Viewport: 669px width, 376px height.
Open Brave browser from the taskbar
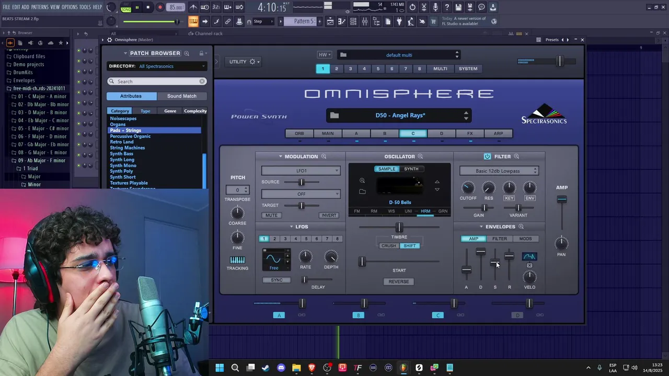coord(312,368)
